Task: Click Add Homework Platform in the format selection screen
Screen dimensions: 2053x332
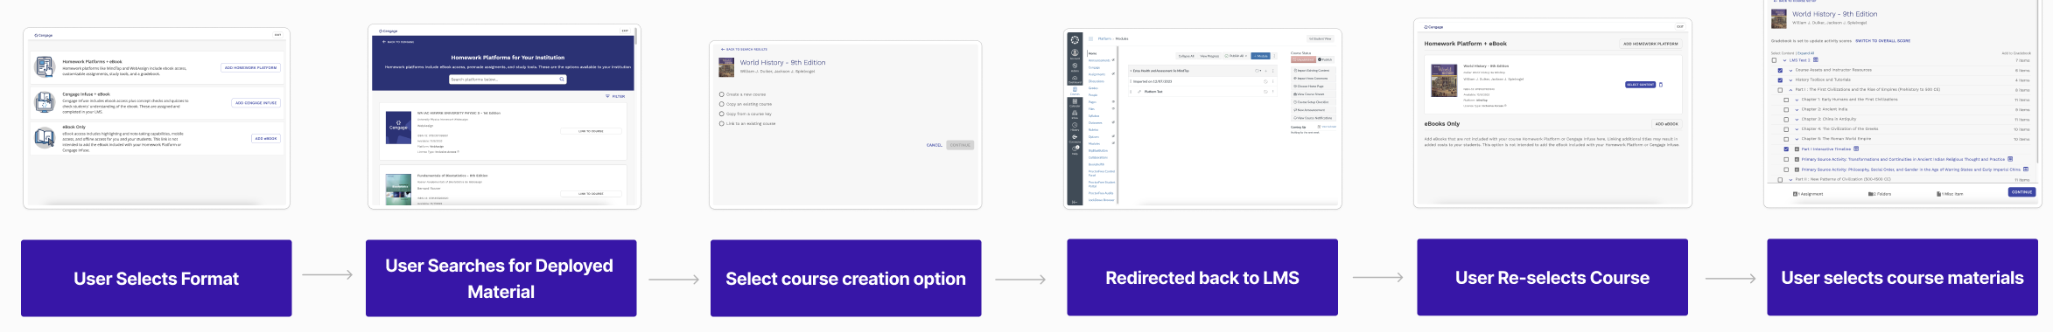Action: tap(250, 67)
